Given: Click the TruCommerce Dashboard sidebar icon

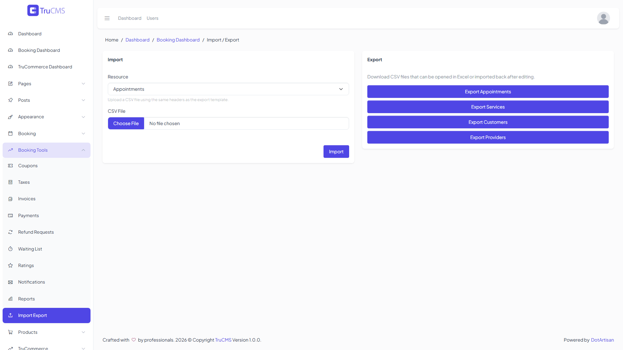Looking at the screenshot, I should tap(10, 67).
